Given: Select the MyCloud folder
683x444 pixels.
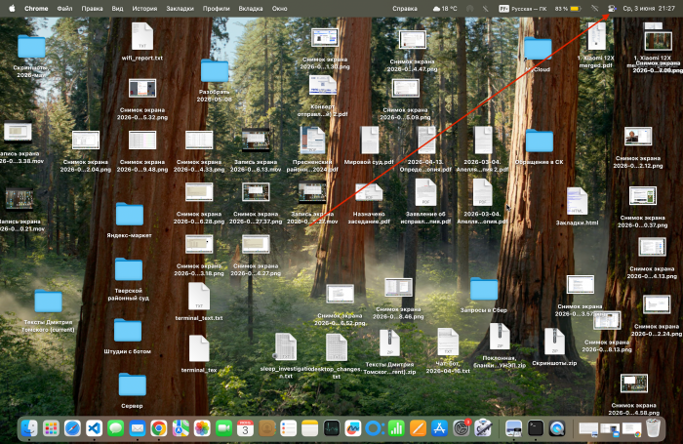Looking at the screenshot, I should pyautogui.click(x=538, y=54).
